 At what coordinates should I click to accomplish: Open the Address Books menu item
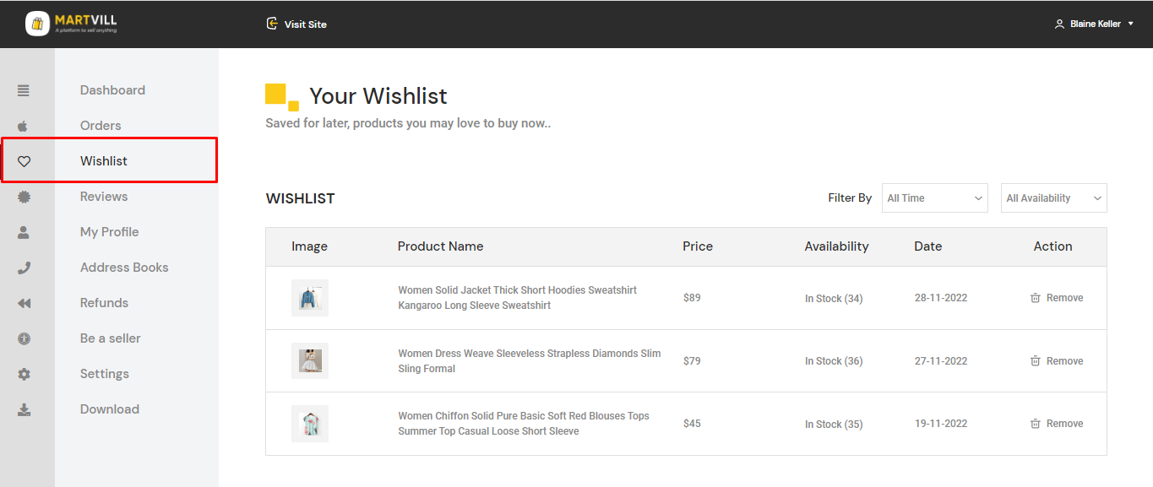coord(124,268)
